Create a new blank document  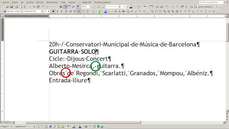[3, 7]
